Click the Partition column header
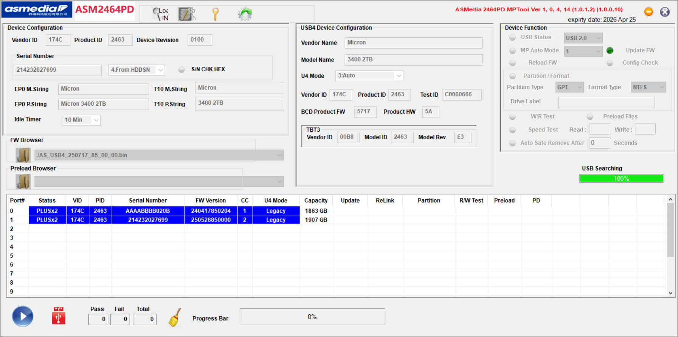The height and width of the screenshot is (337, 678). coord(428,200)
